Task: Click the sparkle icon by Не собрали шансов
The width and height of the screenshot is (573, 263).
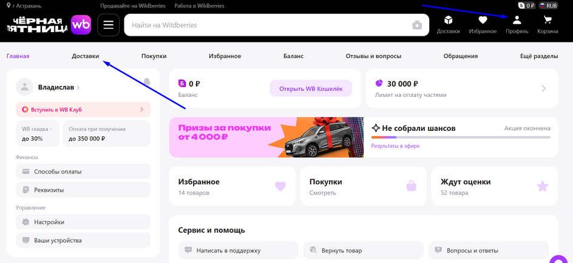Action: (x=376, y=128)
